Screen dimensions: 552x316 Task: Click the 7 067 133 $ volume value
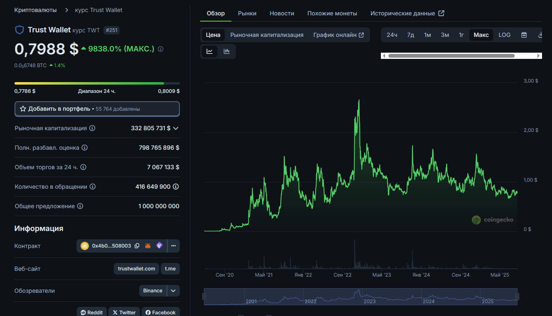coord(163,167)
